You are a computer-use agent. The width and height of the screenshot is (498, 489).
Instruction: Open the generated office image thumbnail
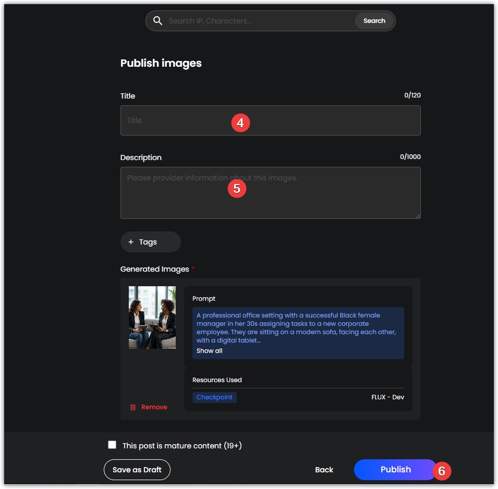pos(152,317)
